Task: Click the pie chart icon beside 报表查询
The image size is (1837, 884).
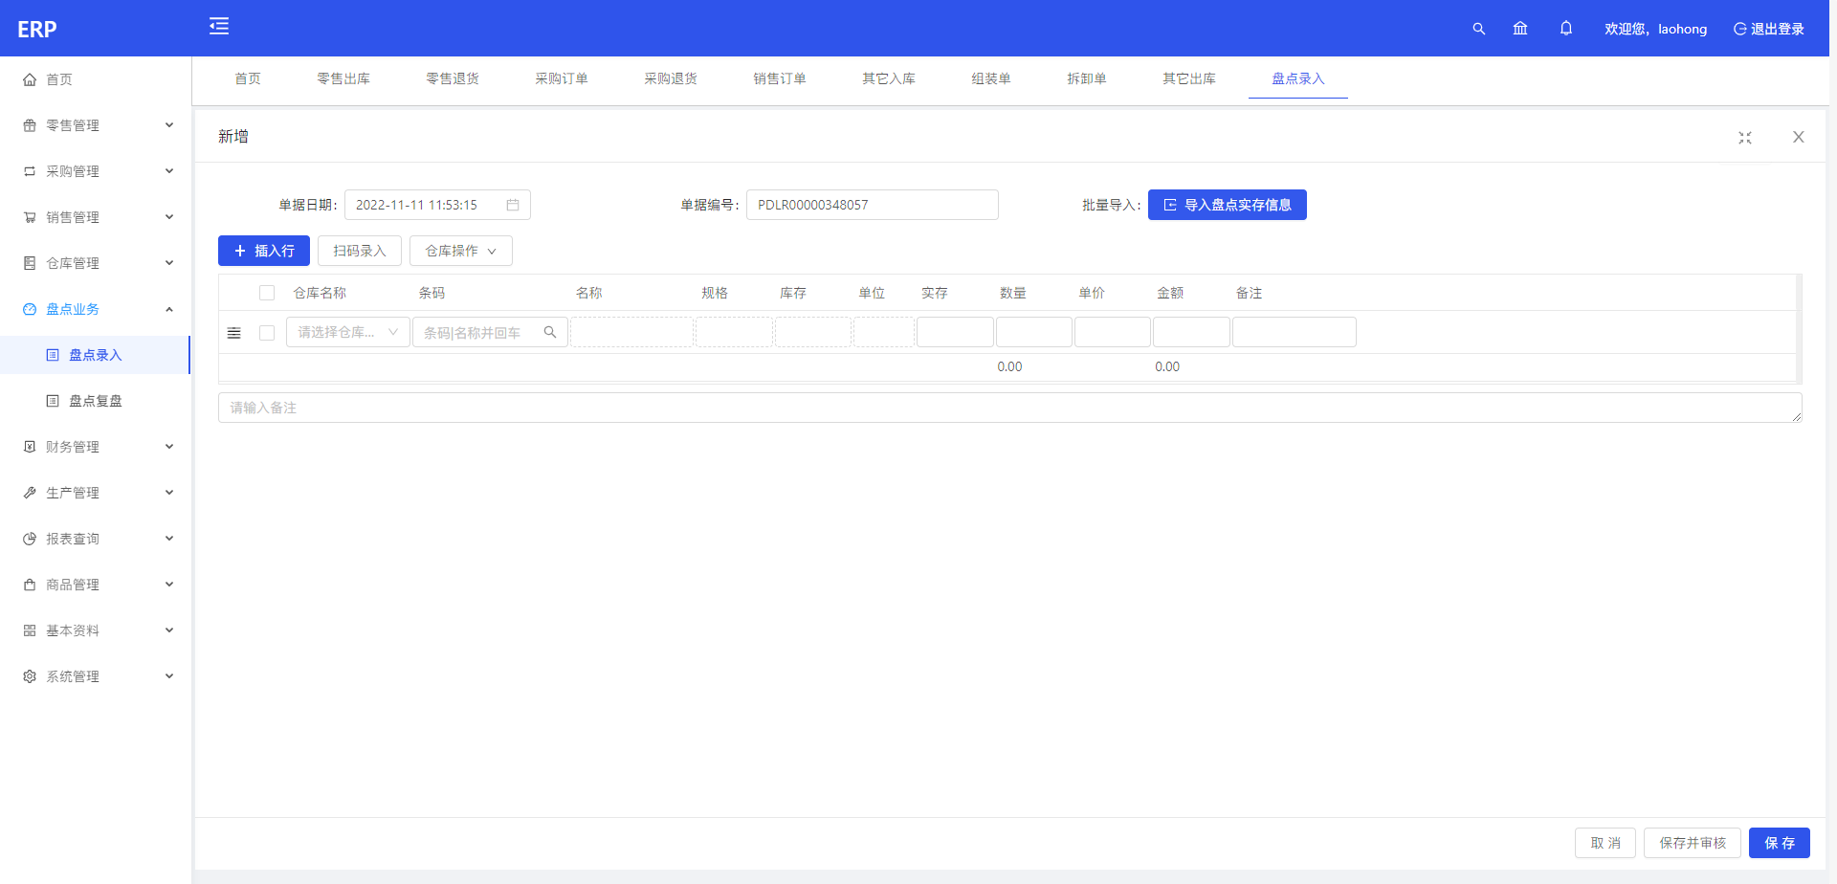Action: (x=30, y=539)
